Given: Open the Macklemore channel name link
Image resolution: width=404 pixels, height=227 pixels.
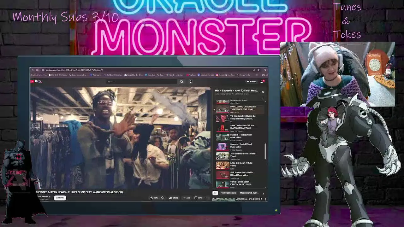Looking at the screenshot, I should pyautogui.click(x=43, y=197).
